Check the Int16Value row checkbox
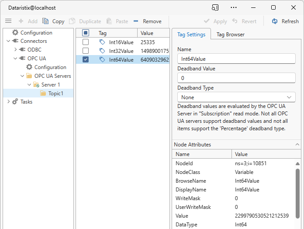304x229 pixels. click(86, 42)
